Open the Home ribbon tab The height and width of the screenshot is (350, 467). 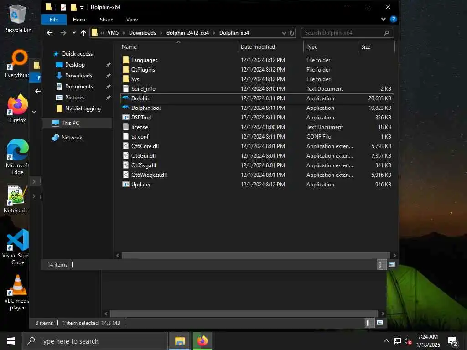[x=80, y=20]
